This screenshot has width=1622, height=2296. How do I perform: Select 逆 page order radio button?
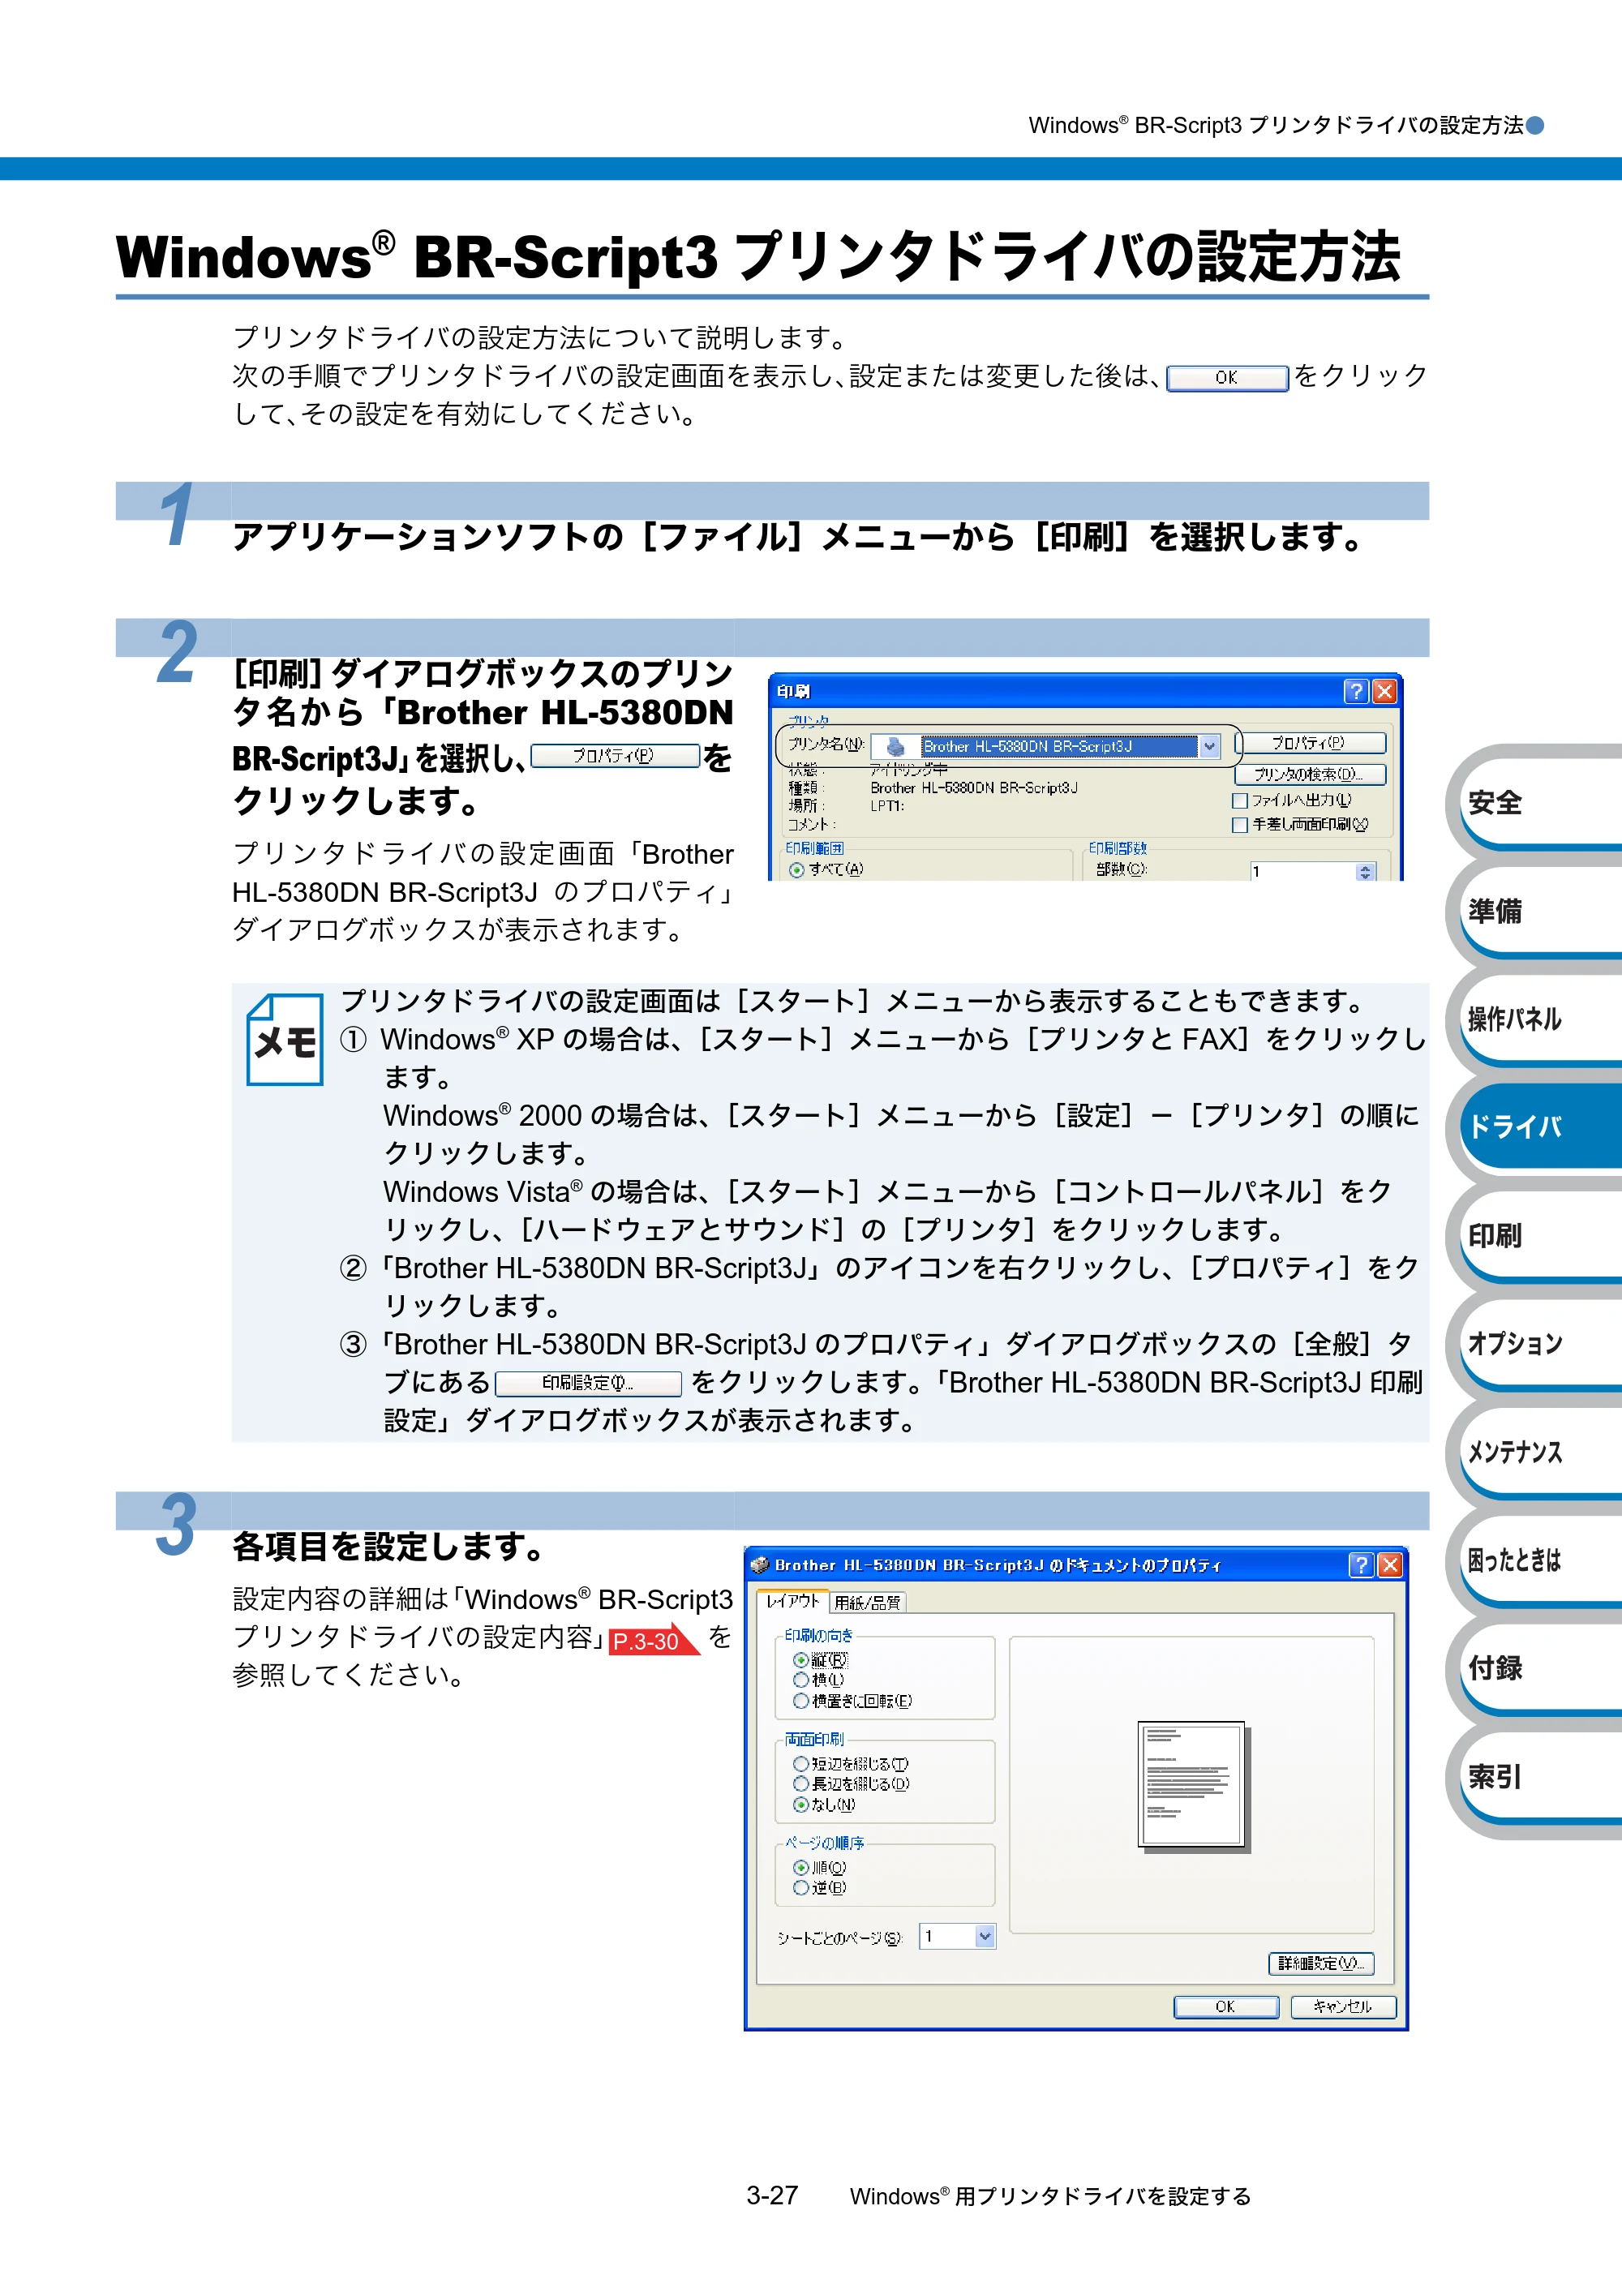point(800,1888)
